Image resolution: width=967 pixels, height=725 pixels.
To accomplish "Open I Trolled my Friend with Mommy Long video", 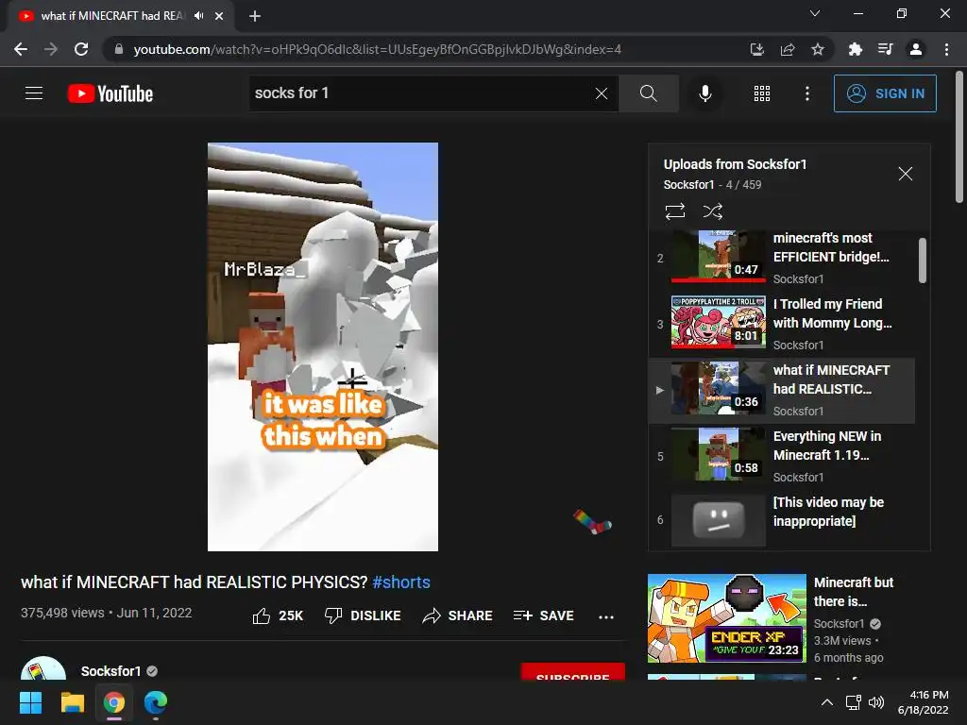I will [x=782, y=324].
